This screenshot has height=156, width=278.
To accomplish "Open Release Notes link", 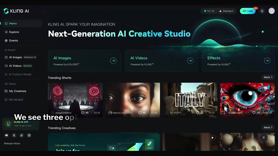I will [12, 143].
